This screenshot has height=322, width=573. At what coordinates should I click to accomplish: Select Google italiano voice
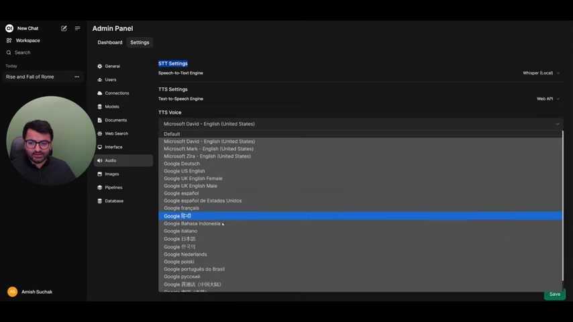coord(360,231)
